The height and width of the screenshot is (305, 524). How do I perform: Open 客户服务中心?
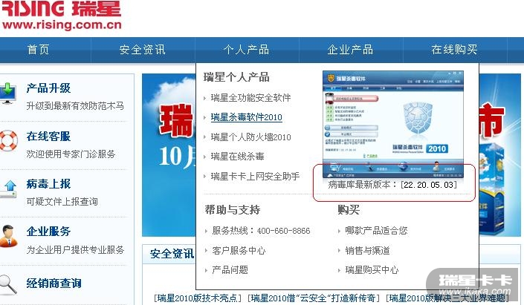pyautogui.click(x=239, y=251)
